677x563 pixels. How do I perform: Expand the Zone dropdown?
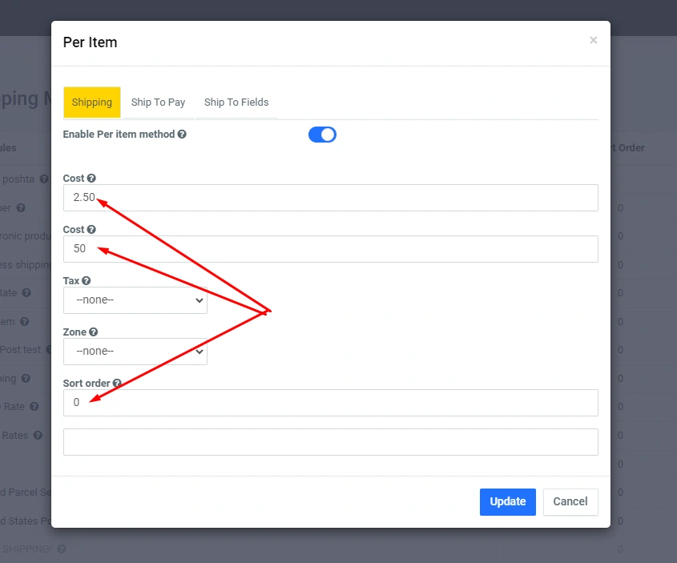pos(135,352)
